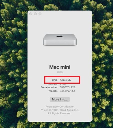The width and height of the screenshot is (113, 128).
Task: Click the Serial number label
Action: 49,87
